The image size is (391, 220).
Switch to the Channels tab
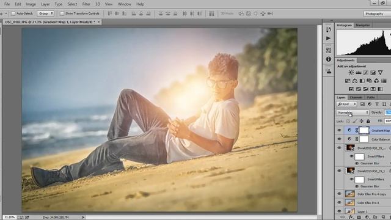356,97
